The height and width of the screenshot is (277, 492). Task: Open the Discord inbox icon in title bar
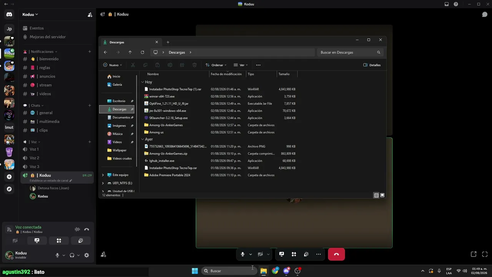pos(447,4)
